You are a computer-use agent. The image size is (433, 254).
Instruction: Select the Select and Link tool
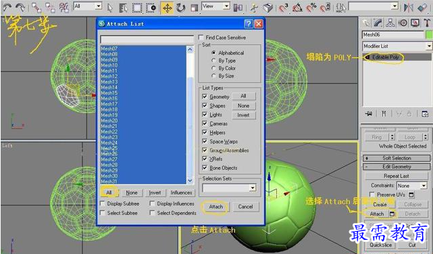36,7
